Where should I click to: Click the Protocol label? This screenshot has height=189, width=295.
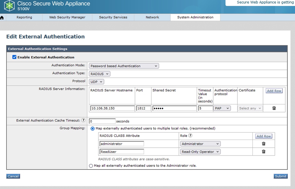pos(79,81)
